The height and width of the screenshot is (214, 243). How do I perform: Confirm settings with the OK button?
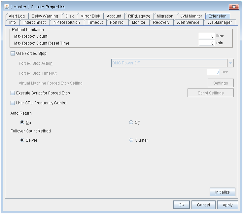point(181,205)
